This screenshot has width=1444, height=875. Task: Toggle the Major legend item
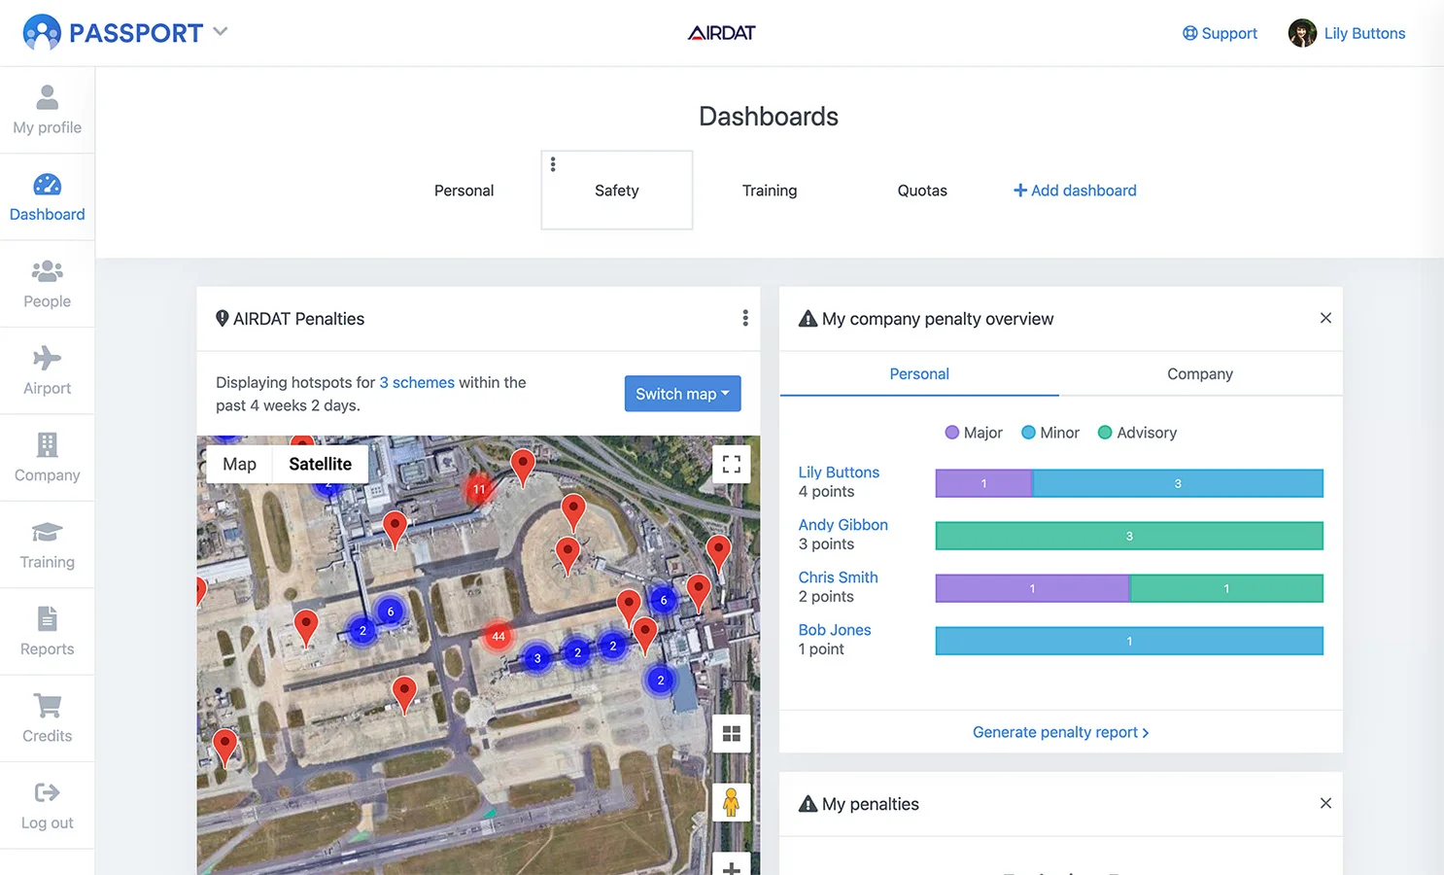pyautogui.click(x=973, y=433)
